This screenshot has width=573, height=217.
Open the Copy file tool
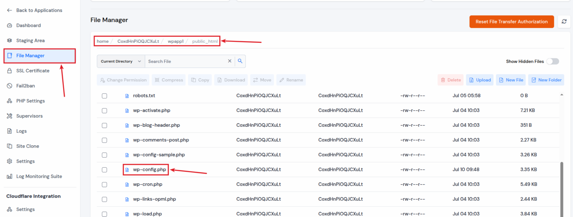coord(200,80)
